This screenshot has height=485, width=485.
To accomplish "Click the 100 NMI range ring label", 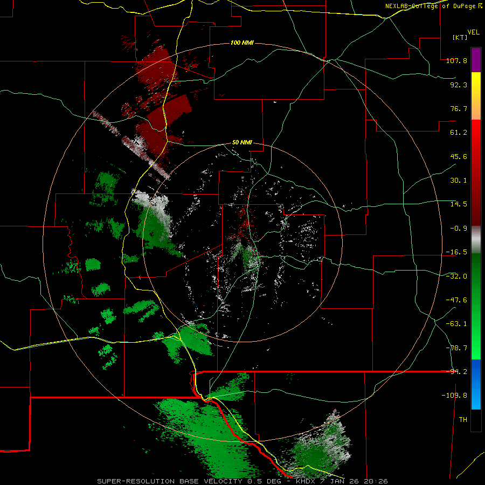I will coord(242,43).
